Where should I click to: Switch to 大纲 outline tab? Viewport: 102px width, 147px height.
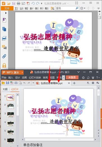pyautogui.click(x=5, y=89)
